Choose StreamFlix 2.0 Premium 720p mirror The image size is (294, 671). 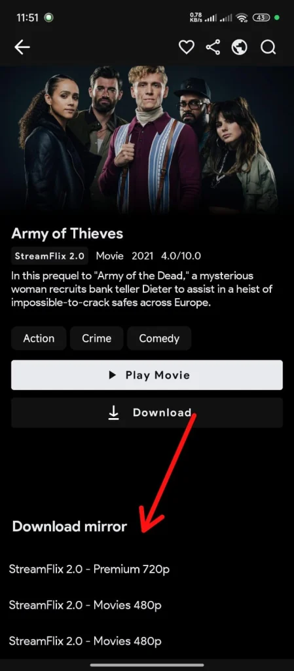tap(89, 569)
